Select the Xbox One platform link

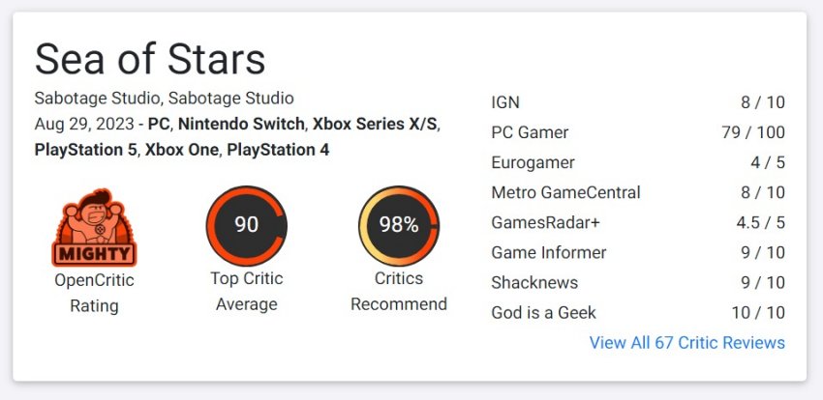(182, 150)
